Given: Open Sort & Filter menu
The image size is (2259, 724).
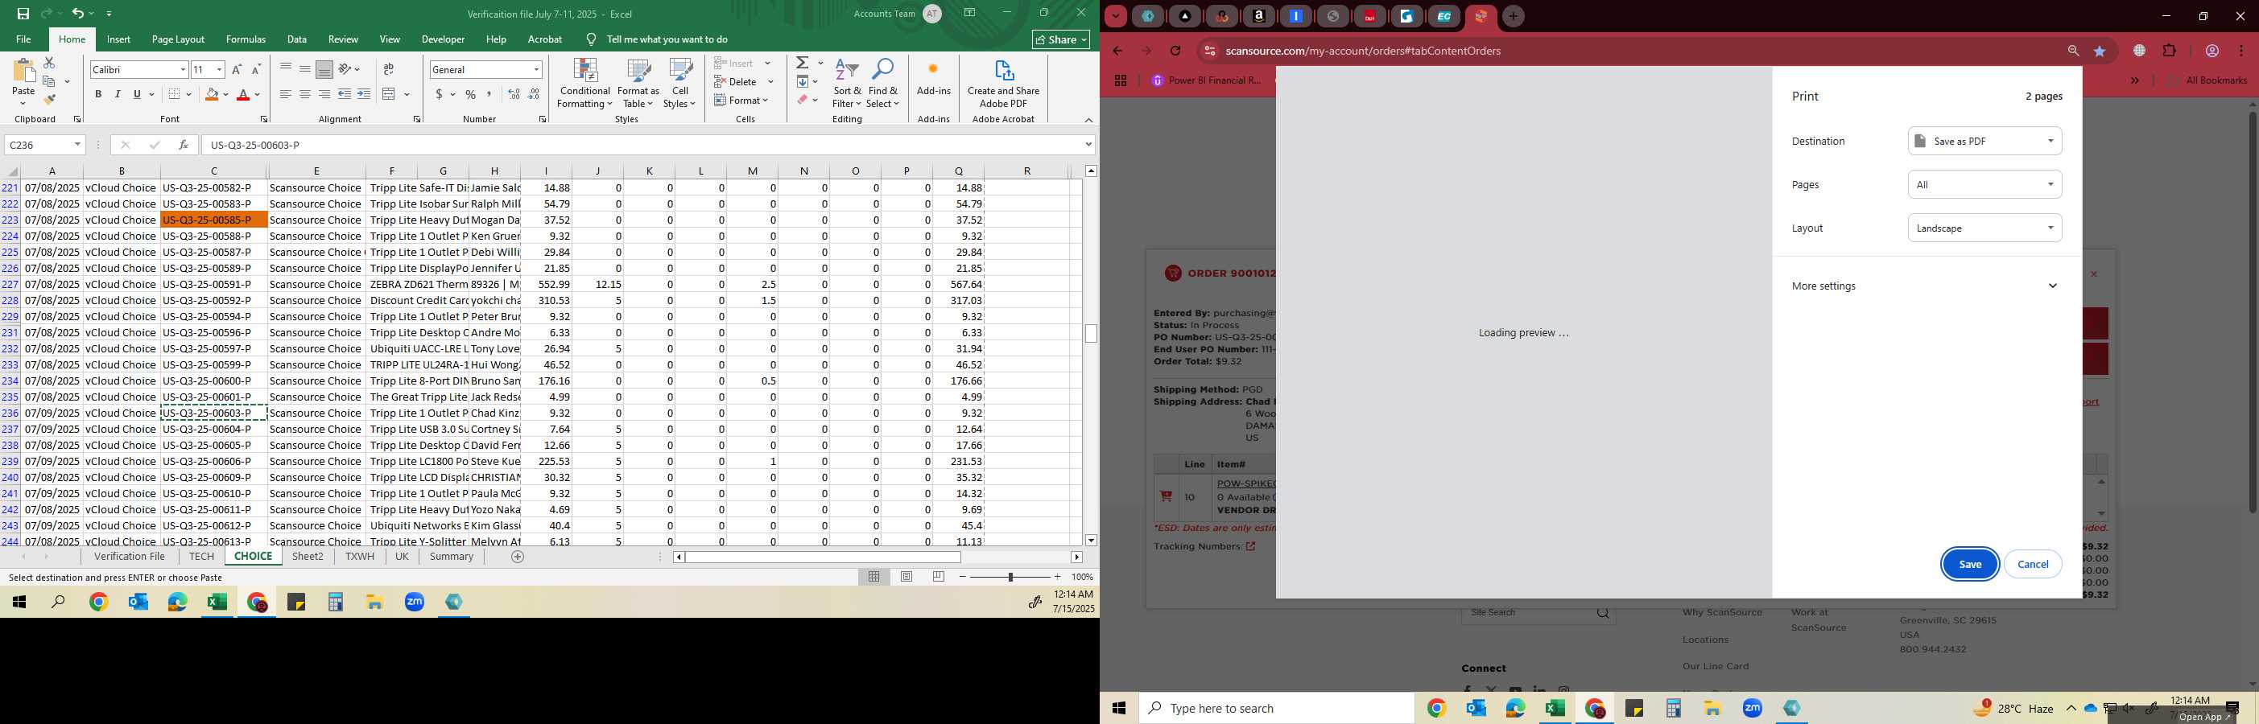Looking at the screenshot, I should (847, 84).
